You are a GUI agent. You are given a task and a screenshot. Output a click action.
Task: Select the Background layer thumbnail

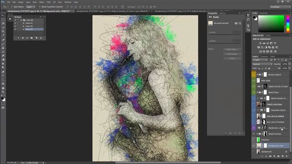click(x=258, y=152)
